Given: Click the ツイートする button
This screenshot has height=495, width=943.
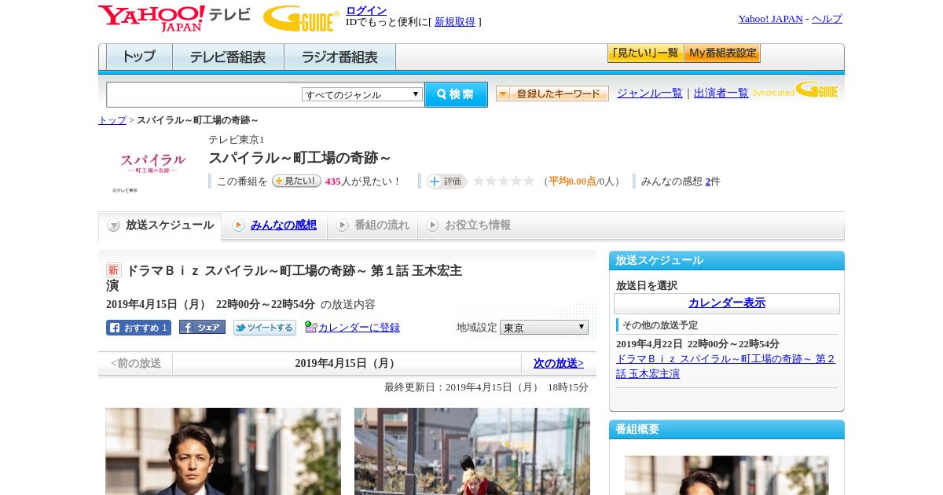Looking at the screenshot, I should click(x=265, y=328).
